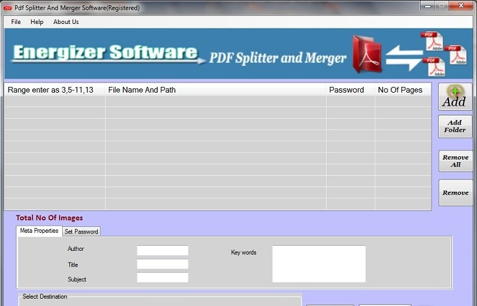Maximize the Pdf Splitter And Merger window
The height and width of the screenshot is (306, 477).
(442, 6)
